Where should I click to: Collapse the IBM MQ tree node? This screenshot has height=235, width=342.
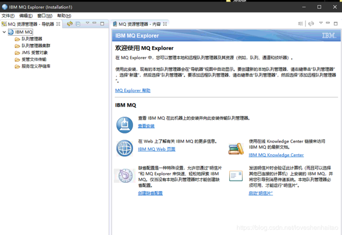tap(4, 32)
